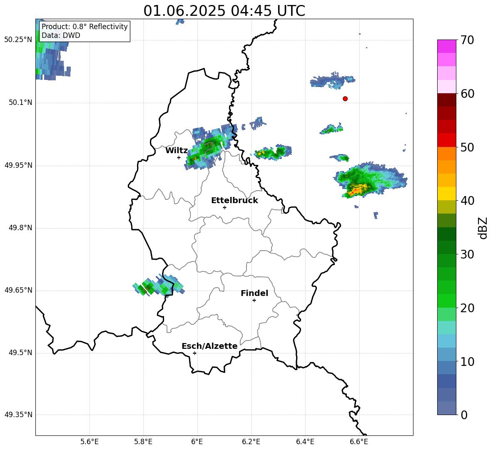Click the Data: DWD text
Viewport: 493px width, 450px height.
click(61, 35)
